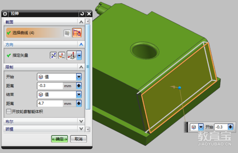Screen dimensions: 238x153
Task: Enable the 开放轮廓智能体积 checkbox
Action: tap(9, 112)
